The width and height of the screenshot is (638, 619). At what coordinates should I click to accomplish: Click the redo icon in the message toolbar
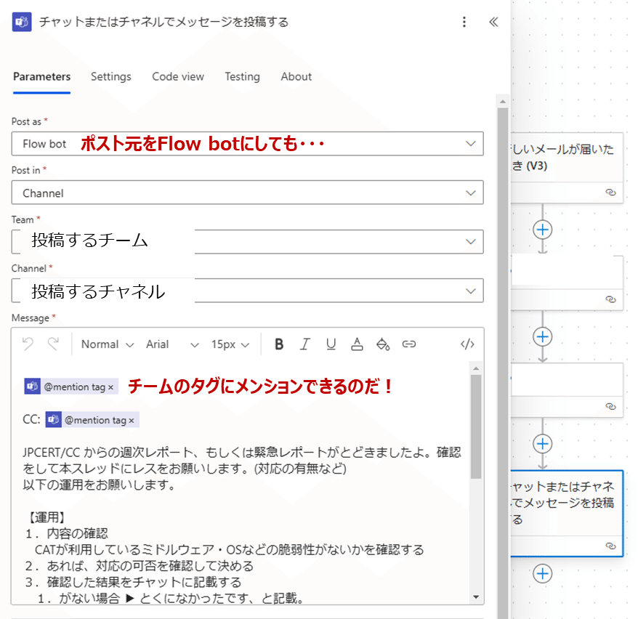pos(52,344)
